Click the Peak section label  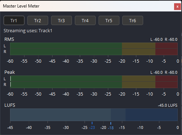(x=10, y=72)
